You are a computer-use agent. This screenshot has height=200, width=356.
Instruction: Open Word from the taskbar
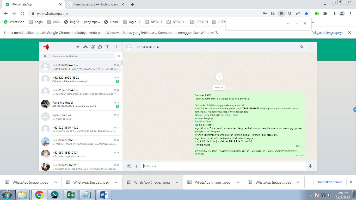tap(104, 195)
